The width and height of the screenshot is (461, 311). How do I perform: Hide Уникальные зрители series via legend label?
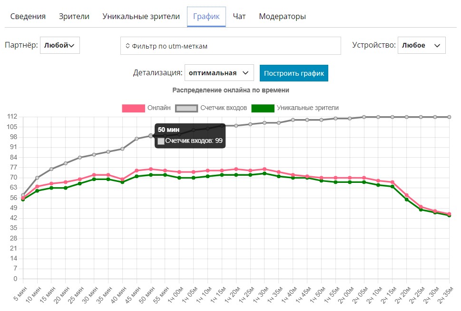click(307, 108)
